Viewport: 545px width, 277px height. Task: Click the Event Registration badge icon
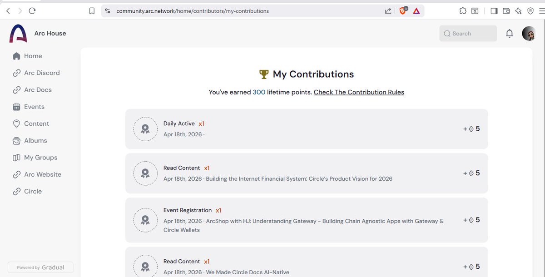[145, 220]
